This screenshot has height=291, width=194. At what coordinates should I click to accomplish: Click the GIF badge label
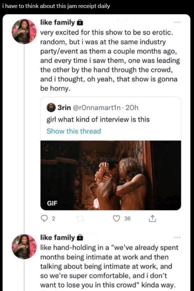tap(52, 203)
